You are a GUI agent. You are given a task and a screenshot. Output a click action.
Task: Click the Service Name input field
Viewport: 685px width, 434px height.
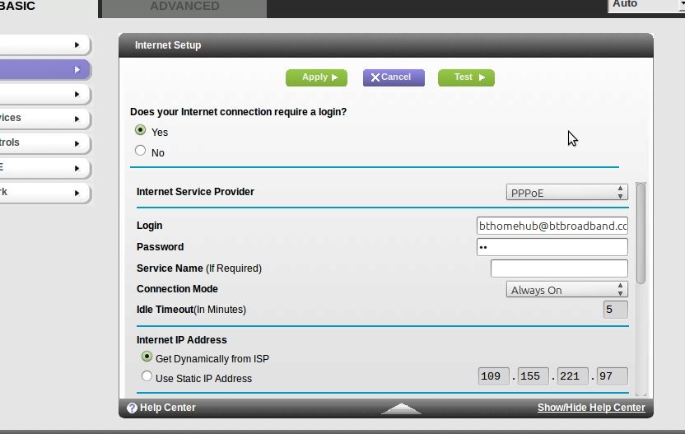(559, 268)
